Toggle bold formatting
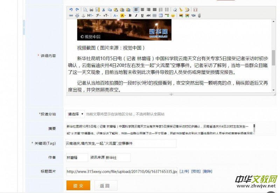This screenshot has height=193, width=280. 130,15
